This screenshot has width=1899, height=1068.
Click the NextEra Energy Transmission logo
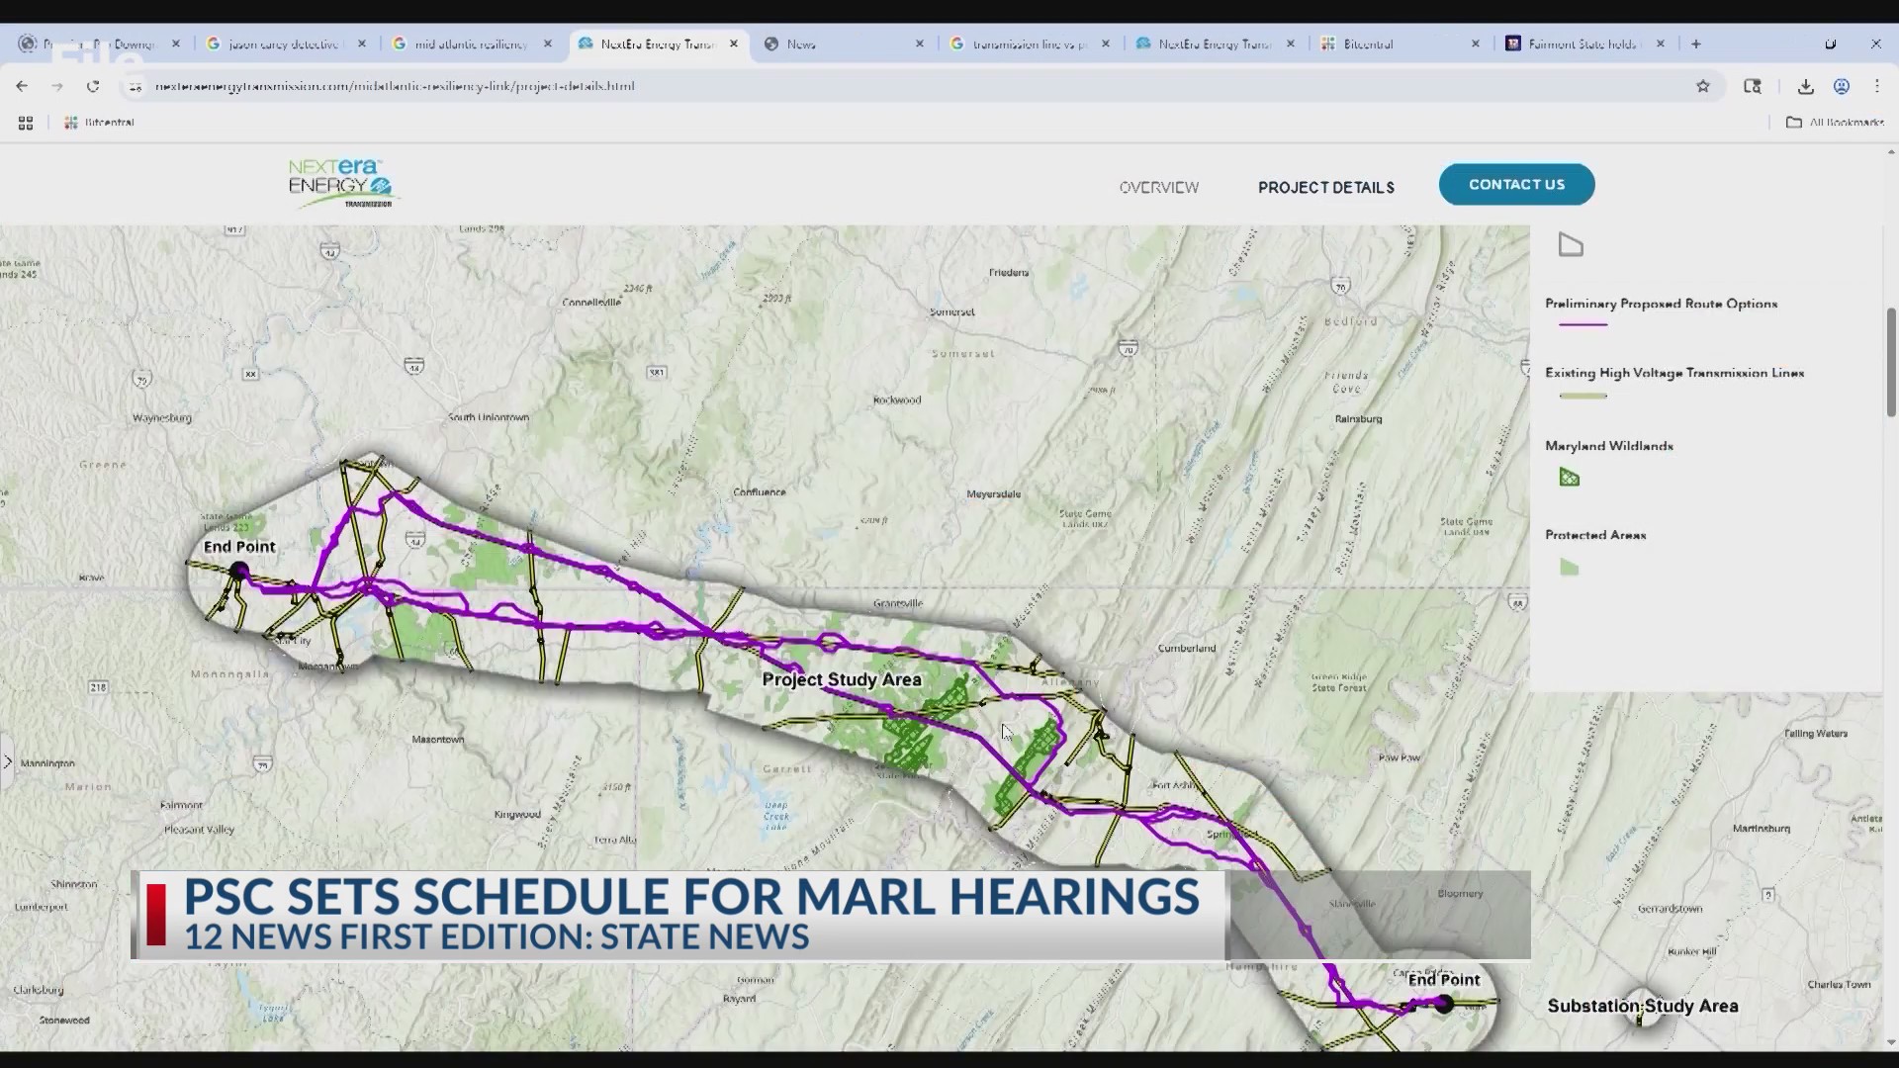[x=341, y=184]
